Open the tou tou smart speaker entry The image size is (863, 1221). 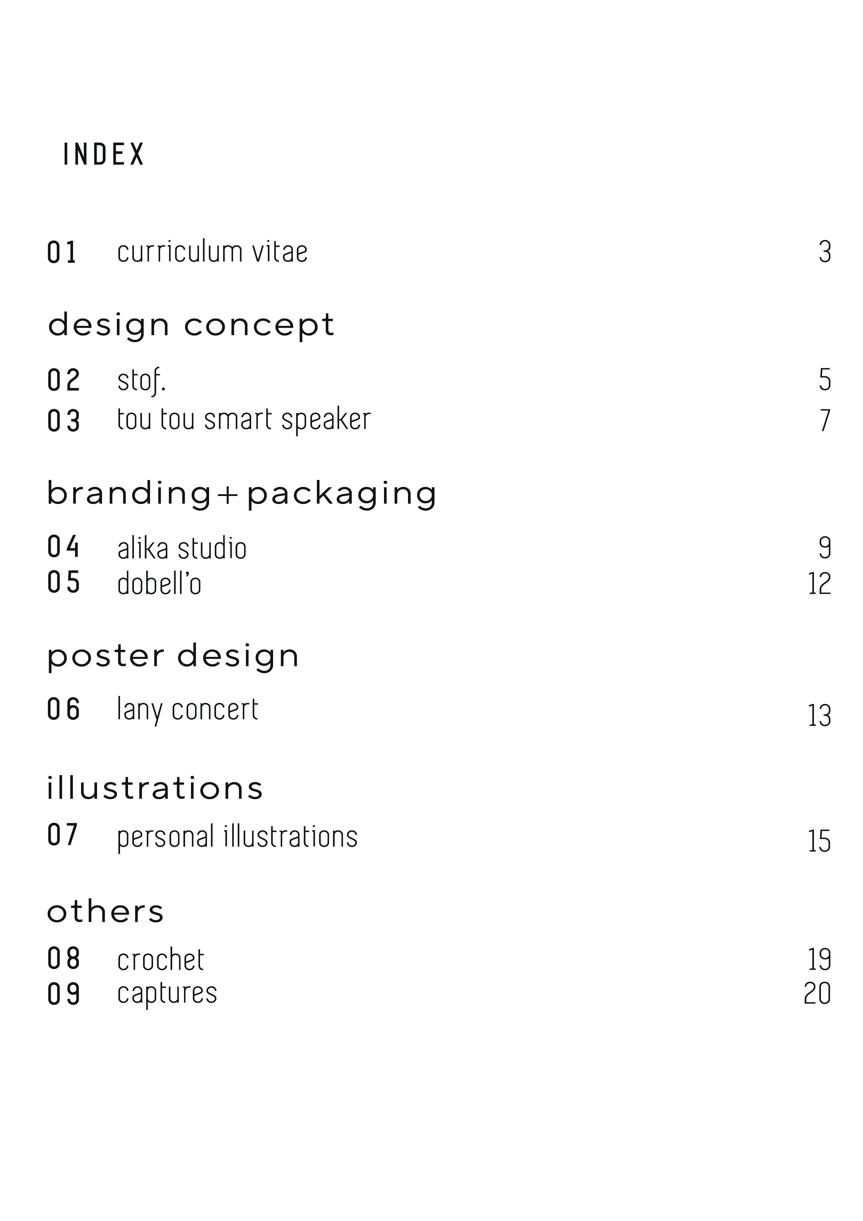[x=243, y=420]
